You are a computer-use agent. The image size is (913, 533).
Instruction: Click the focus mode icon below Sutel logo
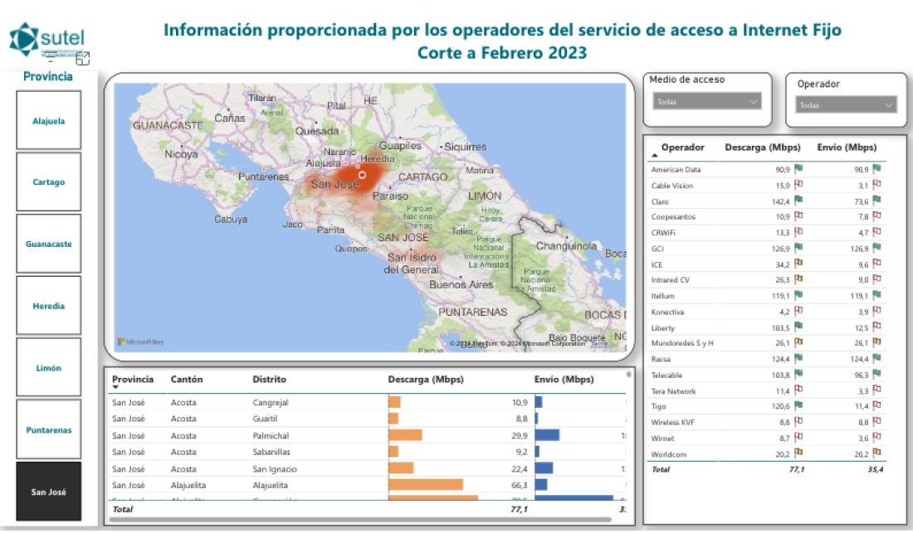tap(82, 58)
